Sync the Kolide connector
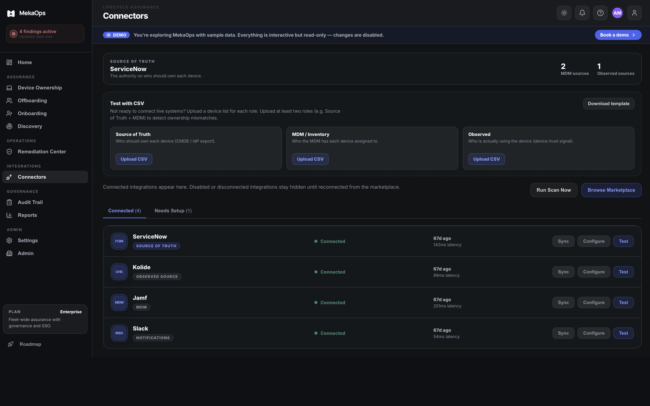 pos(563,272)
